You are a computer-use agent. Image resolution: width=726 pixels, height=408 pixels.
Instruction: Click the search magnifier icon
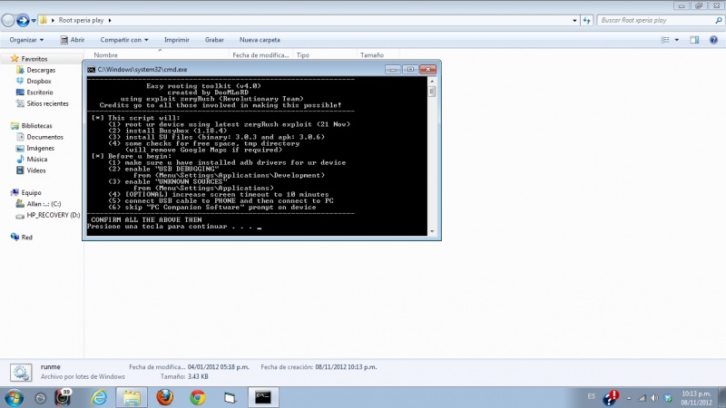coord(718,20)
